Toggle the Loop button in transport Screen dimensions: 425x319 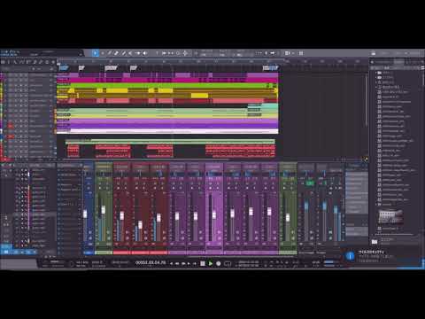click(228, 263)
